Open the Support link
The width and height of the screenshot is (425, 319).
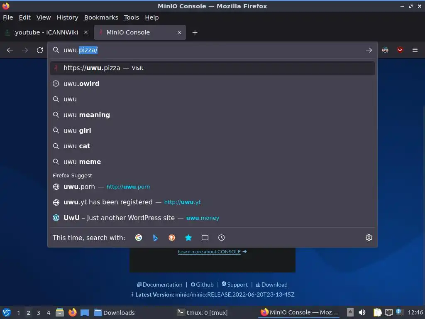click(x=235, y=285)
